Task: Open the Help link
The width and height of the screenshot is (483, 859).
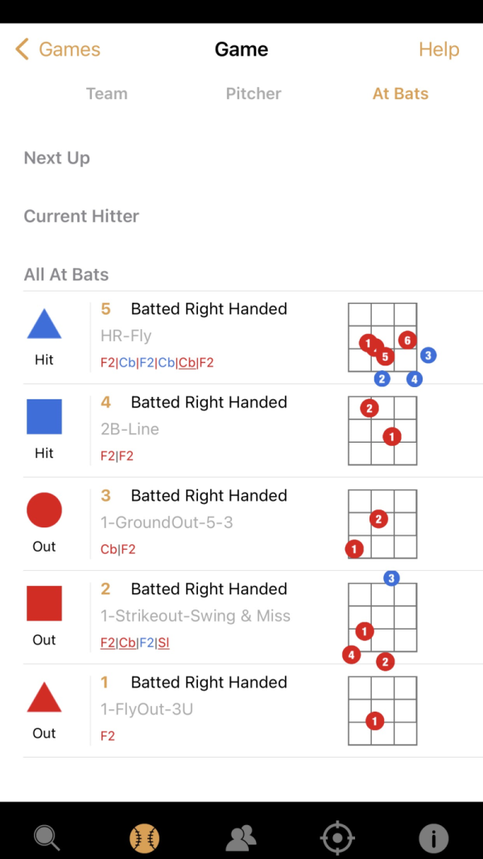Action: click(439, 50)
